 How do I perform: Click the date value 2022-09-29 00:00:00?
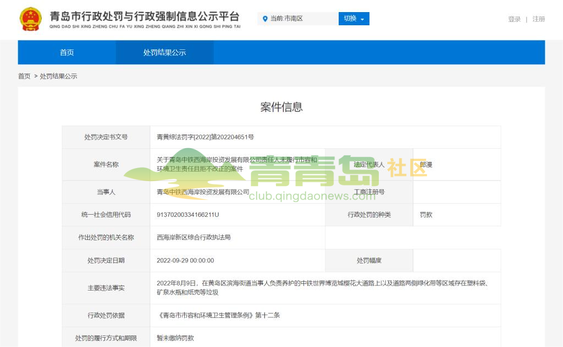point(185,261)
